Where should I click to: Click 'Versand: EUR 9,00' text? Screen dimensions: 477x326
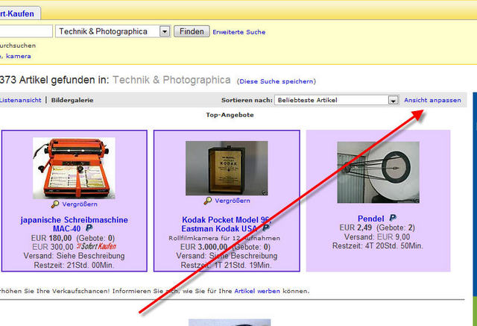[x=377, y=236]
